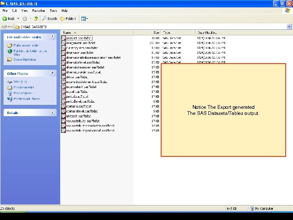Click Share this folder link
The height and width of the screenshot is (220, 293).
[x=25, y=59]
